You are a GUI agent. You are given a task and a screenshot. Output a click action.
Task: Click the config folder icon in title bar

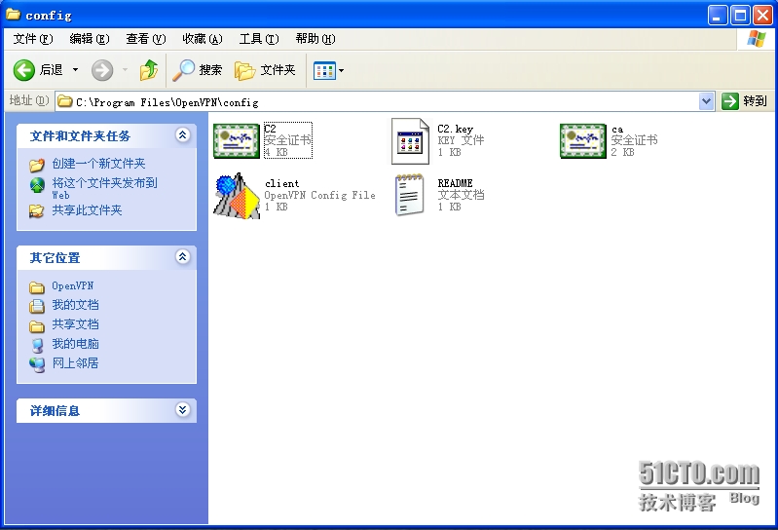coord(14,15)
